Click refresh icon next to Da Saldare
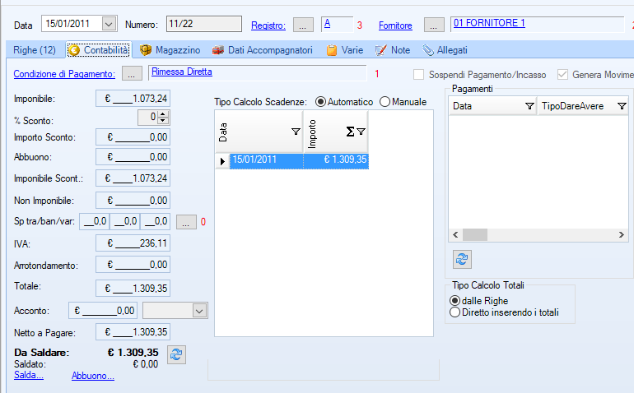Viewport: 634px width, 393px height. coord(175,354)
